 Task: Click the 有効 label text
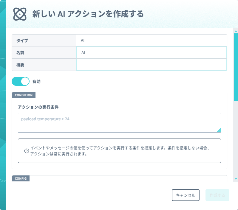(36, 82)
